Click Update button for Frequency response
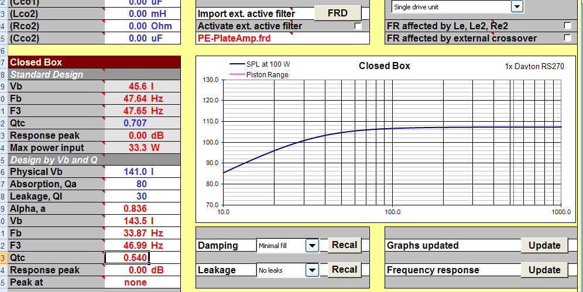Screen dimensions: 583x292 coord(544,270)
